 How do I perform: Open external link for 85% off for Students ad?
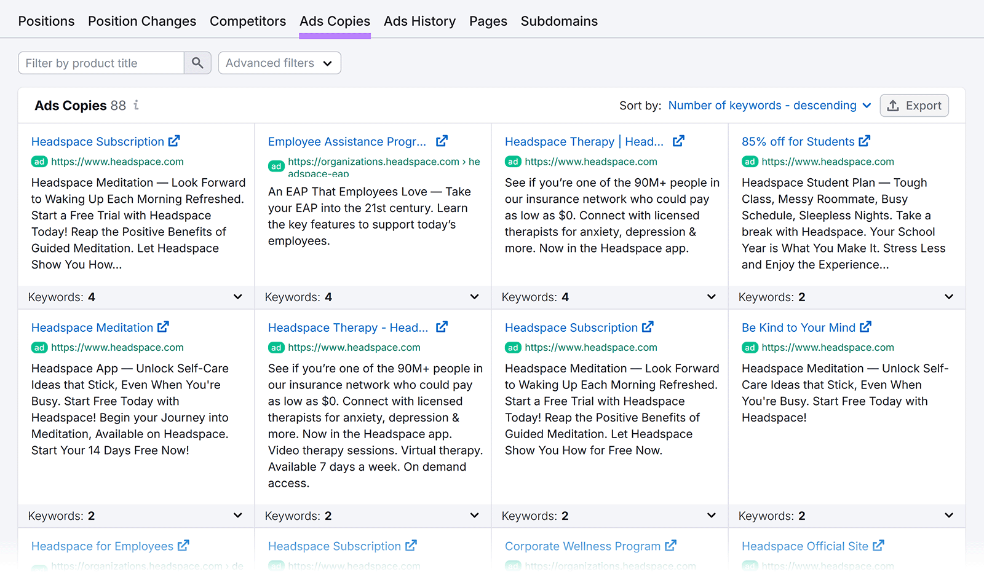point(866,140)
